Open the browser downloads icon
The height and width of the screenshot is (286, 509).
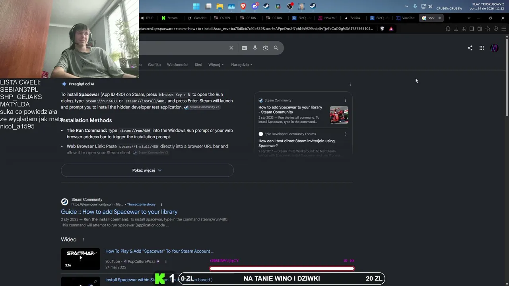tap(456, 29)
